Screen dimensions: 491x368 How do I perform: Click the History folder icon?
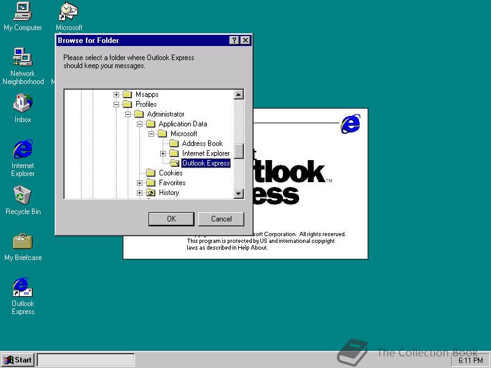point(150,193)
